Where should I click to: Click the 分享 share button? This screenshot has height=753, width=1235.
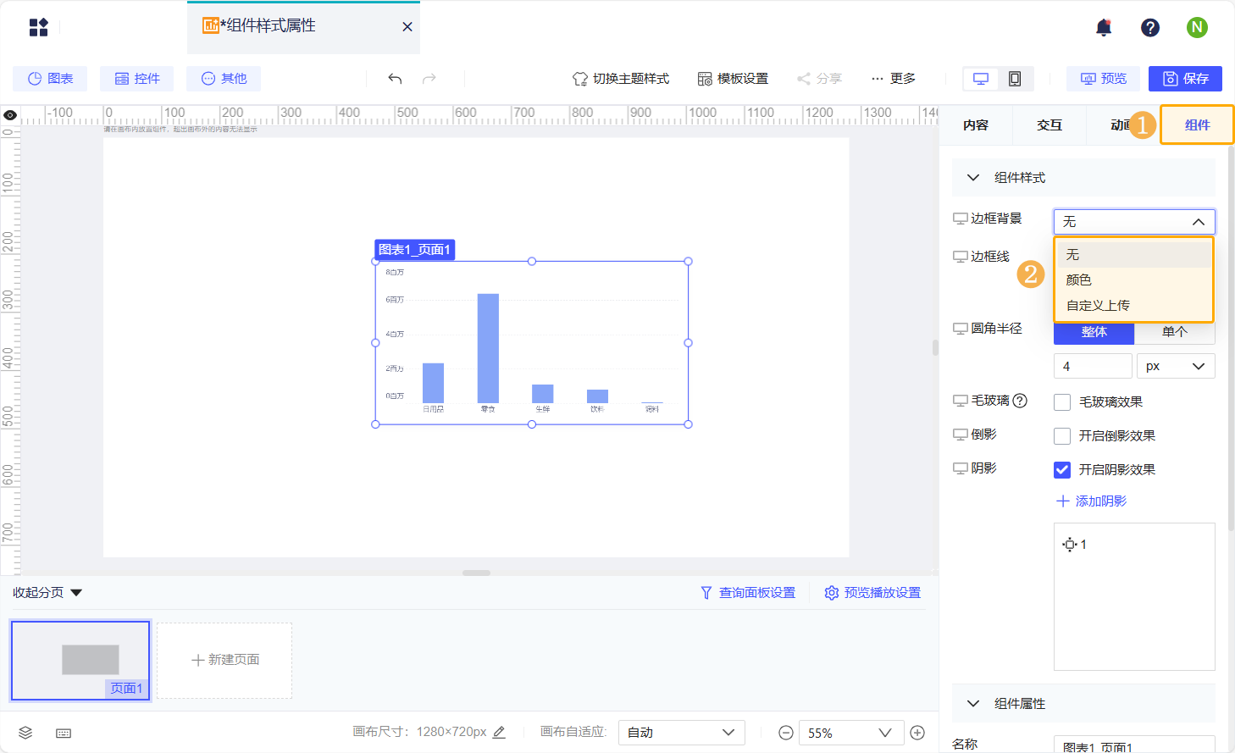pyautogui.click(x=819, y=79)
